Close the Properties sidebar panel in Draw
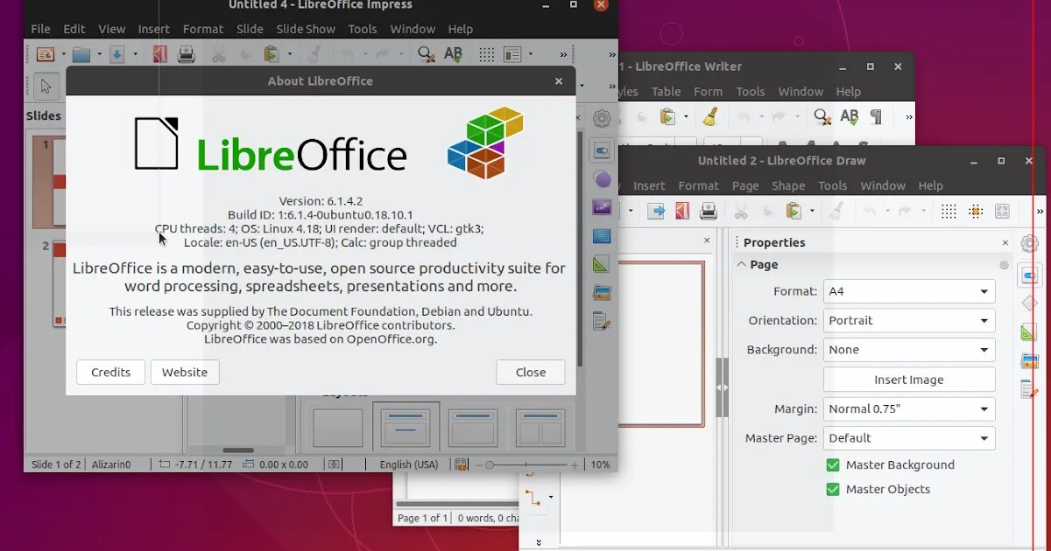 tap(1005, 242)
